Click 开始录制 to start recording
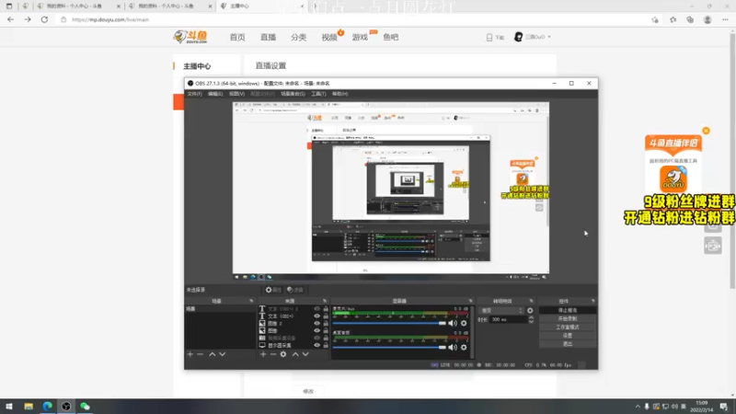Viewport: 736px width, 414px height. [x=568, y=318]
